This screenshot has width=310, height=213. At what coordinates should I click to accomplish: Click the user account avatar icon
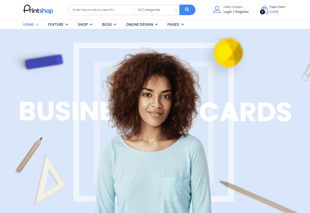pos(217,9)
